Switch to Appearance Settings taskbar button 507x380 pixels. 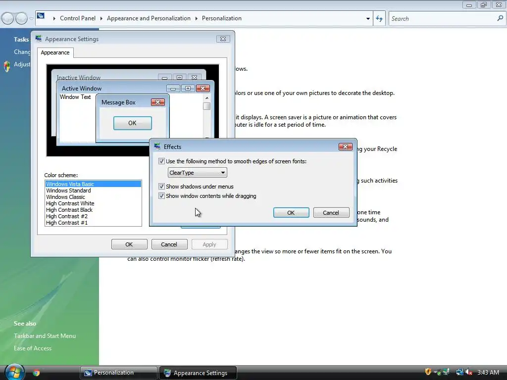tap(198, 373)
